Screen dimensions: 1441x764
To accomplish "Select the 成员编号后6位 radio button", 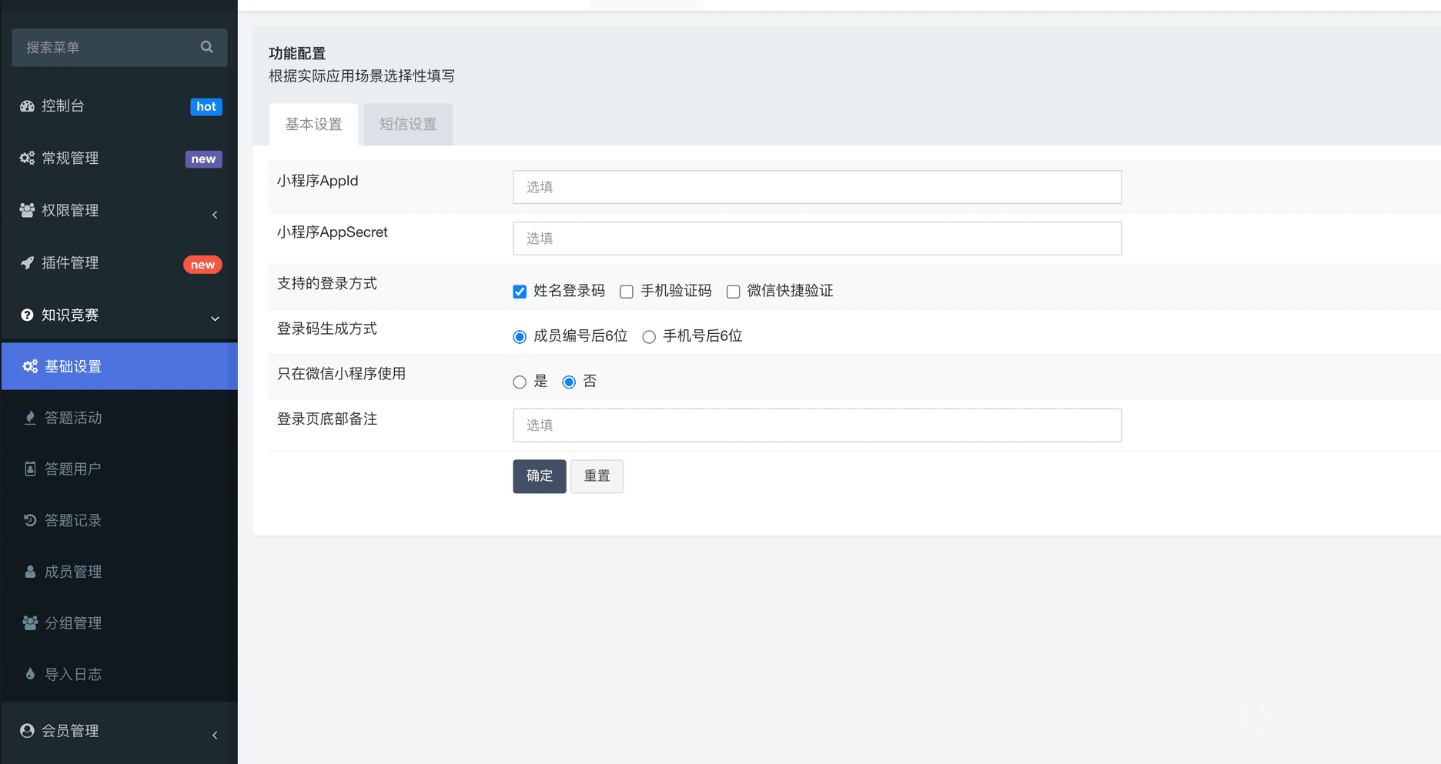I will point(520,337).
